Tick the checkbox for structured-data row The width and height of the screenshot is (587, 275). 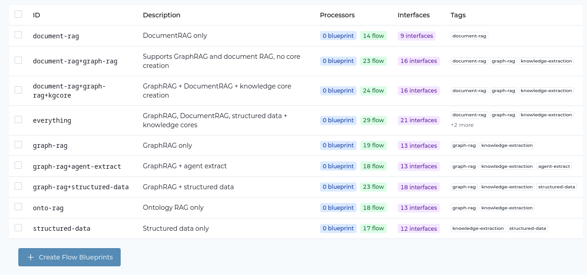[18, 228]
